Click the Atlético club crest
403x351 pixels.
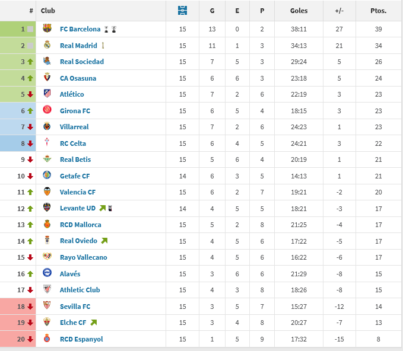pyautogui.click(x=47, y=94)
